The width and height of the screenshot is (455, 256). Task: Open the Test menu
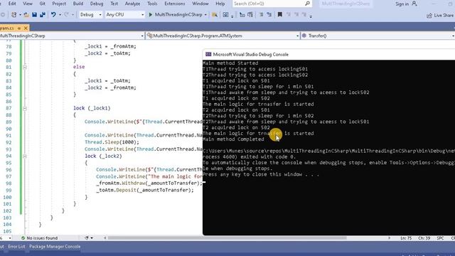pos(114,4)
